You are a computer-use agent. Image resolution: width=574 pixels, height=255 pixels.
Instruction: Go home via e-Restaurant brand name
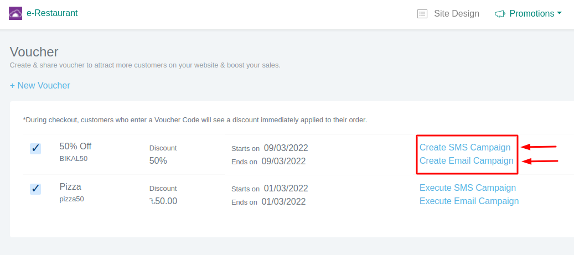(52, 13)
